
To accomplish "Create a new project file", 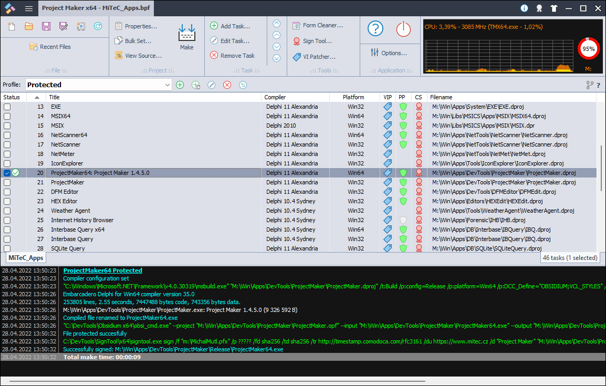I will pyautogui.click(x=11, y=26).
